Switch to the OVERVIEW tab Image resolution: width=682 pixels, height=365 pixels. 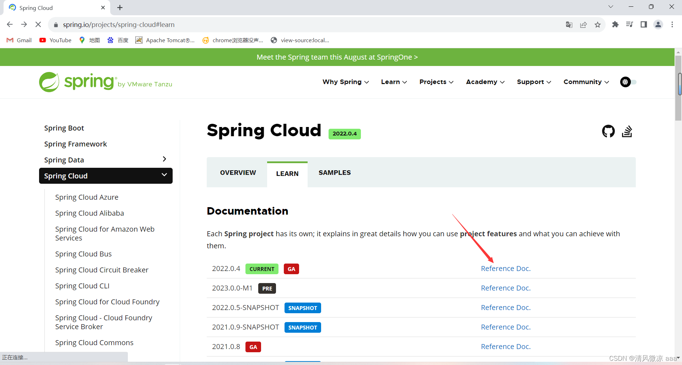(x=238, y=173)
